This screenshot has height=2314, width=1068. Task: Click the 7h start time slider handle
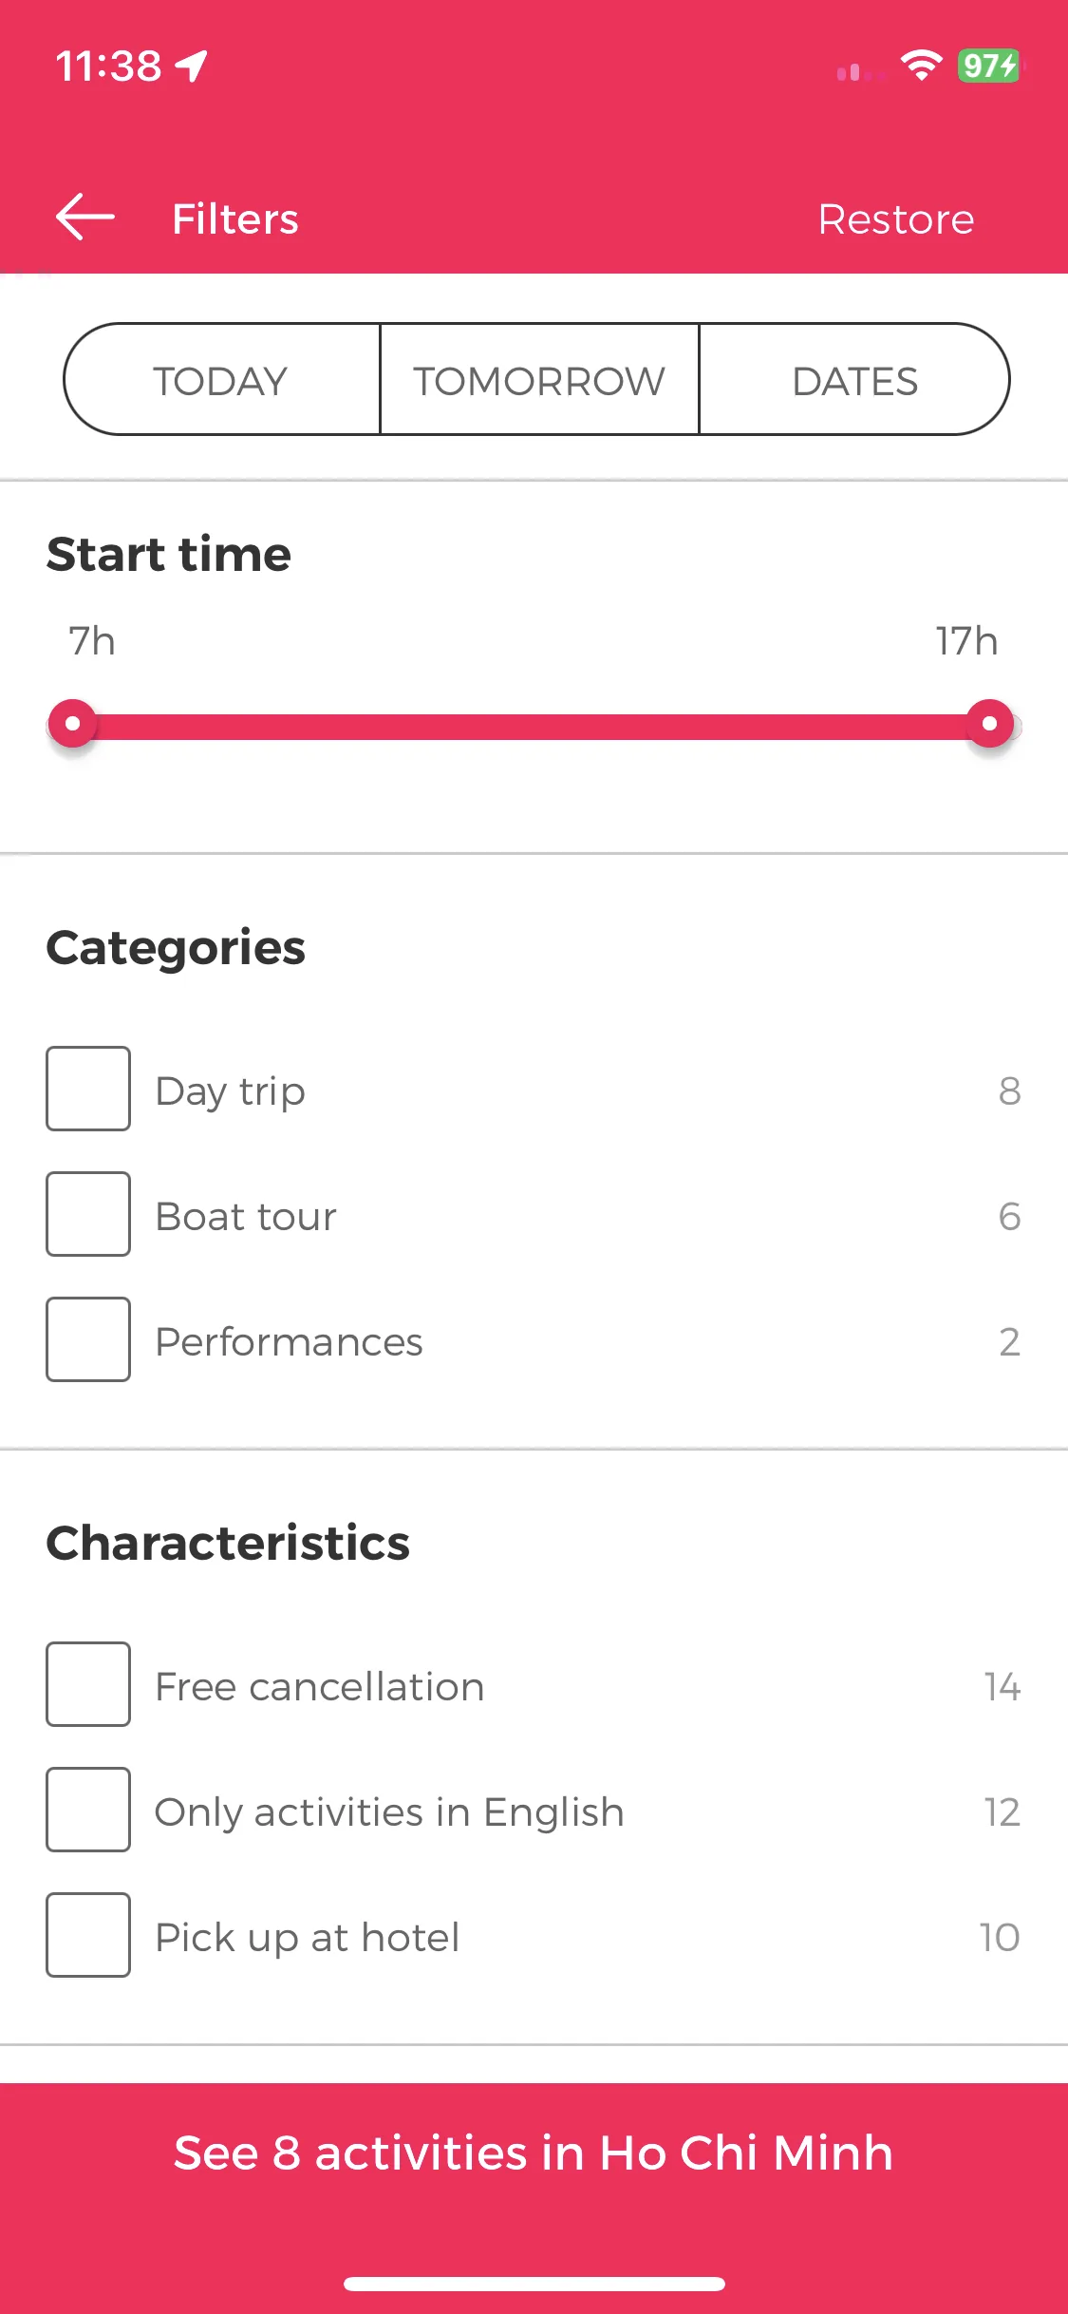72,724
